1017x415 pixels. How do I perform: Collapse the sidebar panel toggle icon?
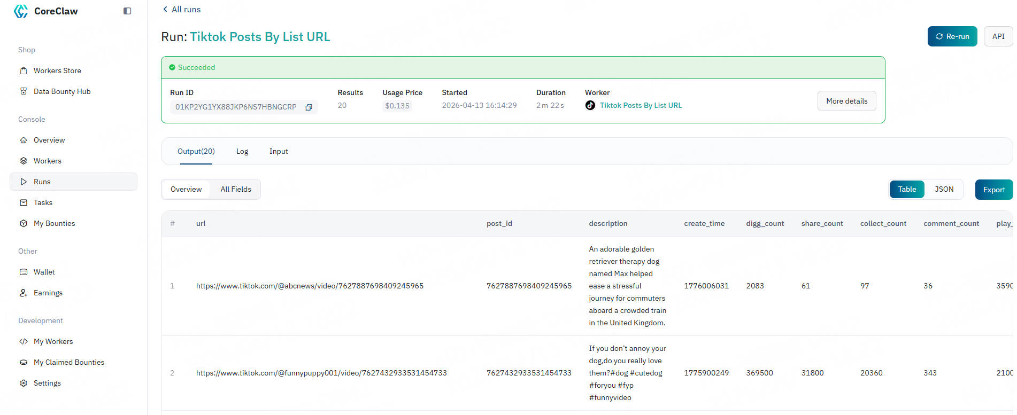coord(127,11)
